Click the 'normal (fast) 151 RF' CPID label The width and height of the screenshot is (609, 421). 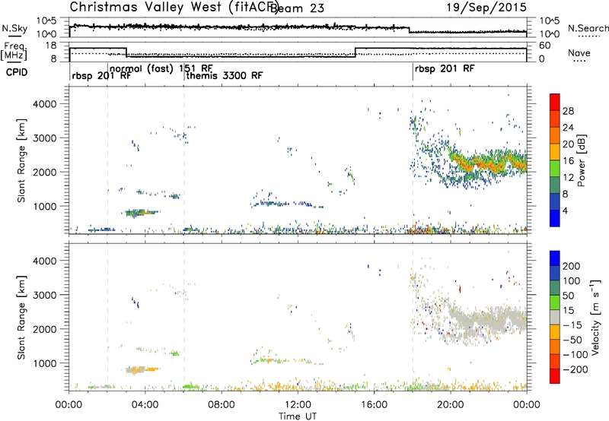[161, 69]
